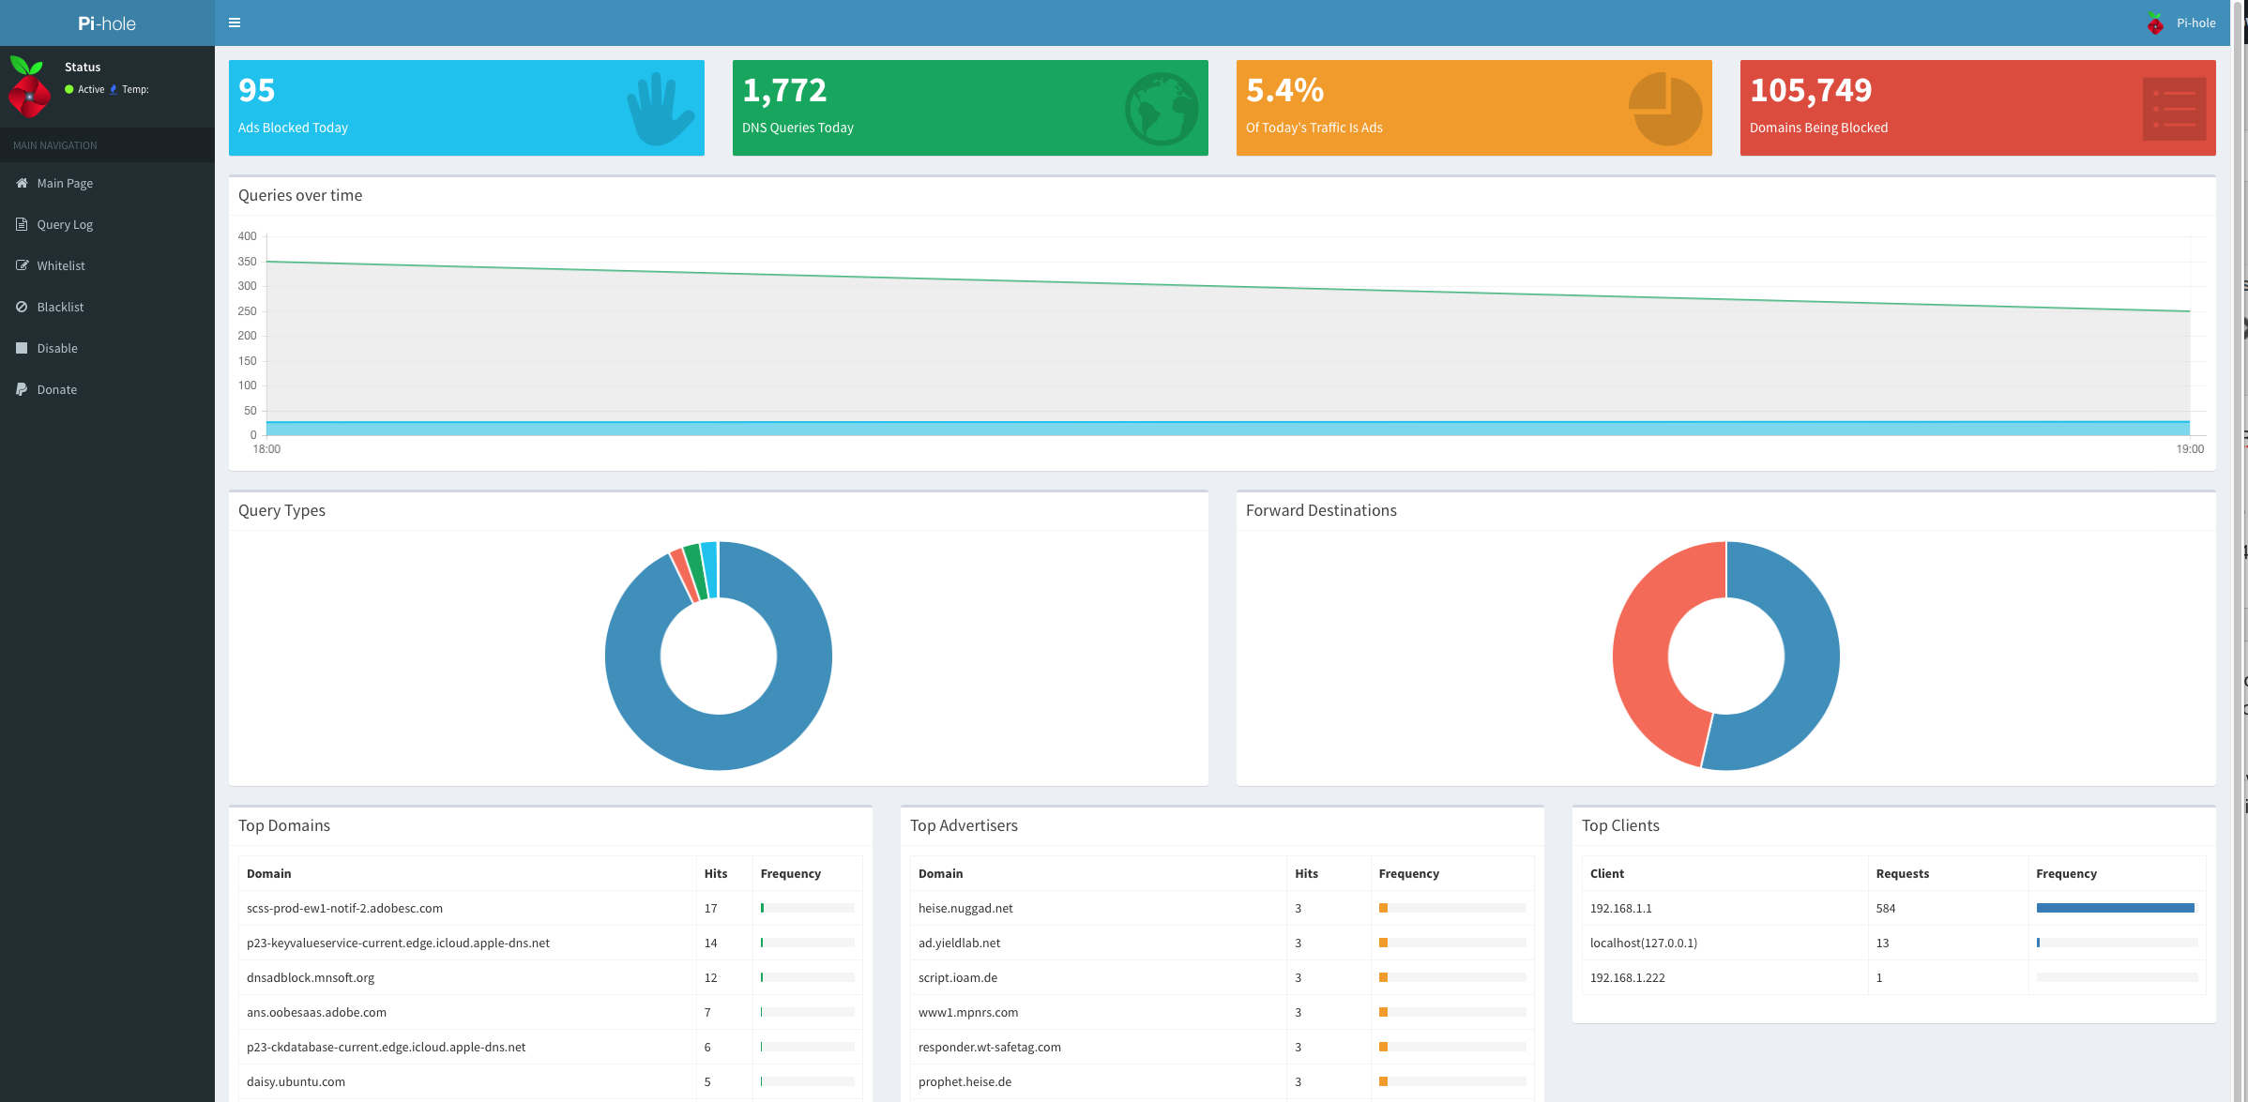Click the Donate PayPal icon
This screenshot has height=1102, width=2248.
[22, 389]
